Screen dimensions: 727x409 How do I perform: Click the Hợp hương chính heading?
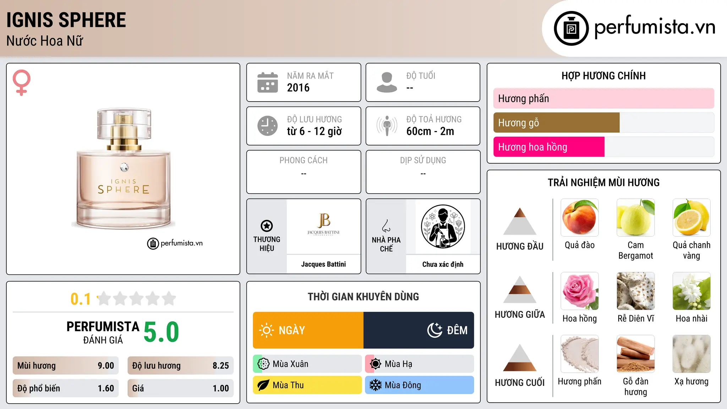point(604,76)
